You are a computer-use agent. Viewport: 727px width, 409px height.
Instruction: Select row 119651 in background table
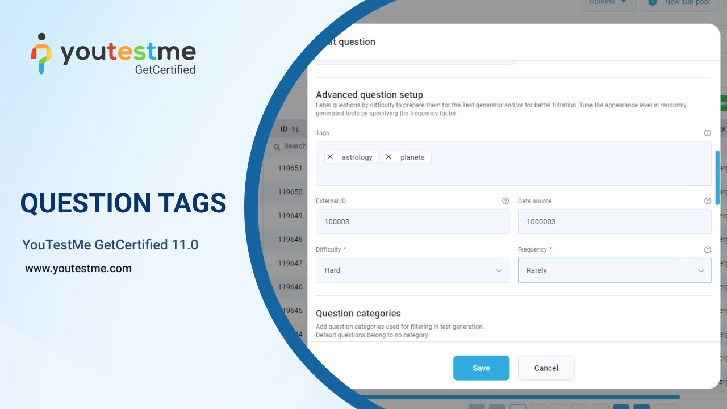pos(290,168)
